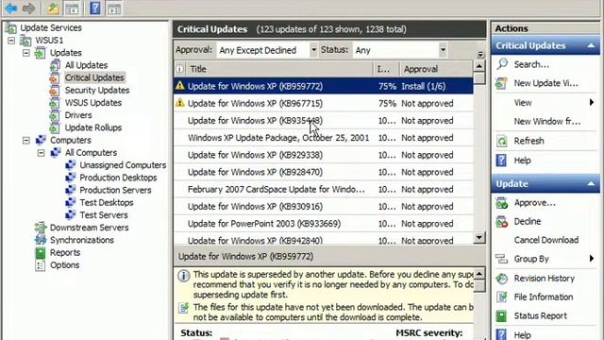The image size is (604, 340).
Task: Click the Revision History icon
Action: tap(501, 279)
